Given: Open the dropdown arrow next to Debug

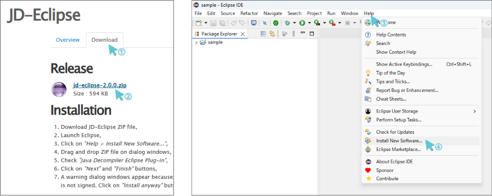Looking at the screenshot, I should point(294,23).
